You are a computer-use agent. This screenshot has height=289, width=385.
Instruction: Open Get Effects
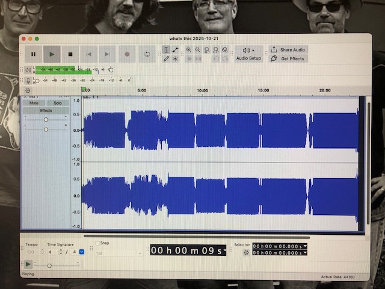(x=288, y=59)
